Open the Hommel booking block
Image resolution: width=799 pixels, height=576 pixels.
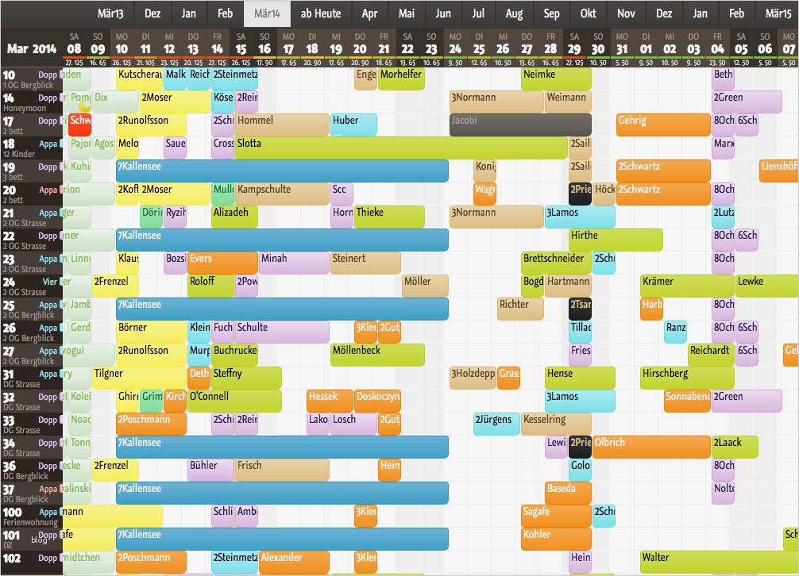[282, 125]
